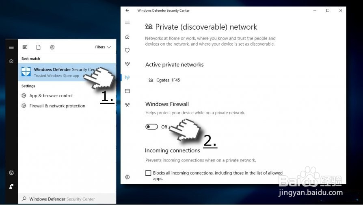Click the magnifier icon in search box
The height and width of the screenshot is (205, 363).
coord(24,199)
